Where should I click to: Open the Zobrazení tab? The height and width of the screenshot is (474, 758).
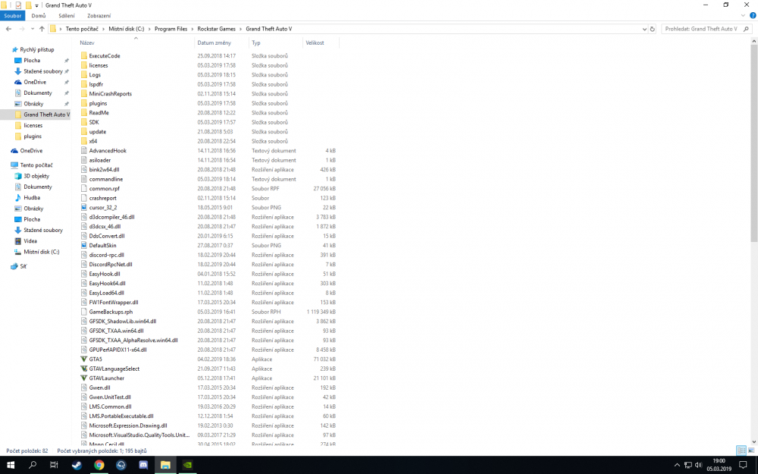point(99,16)
